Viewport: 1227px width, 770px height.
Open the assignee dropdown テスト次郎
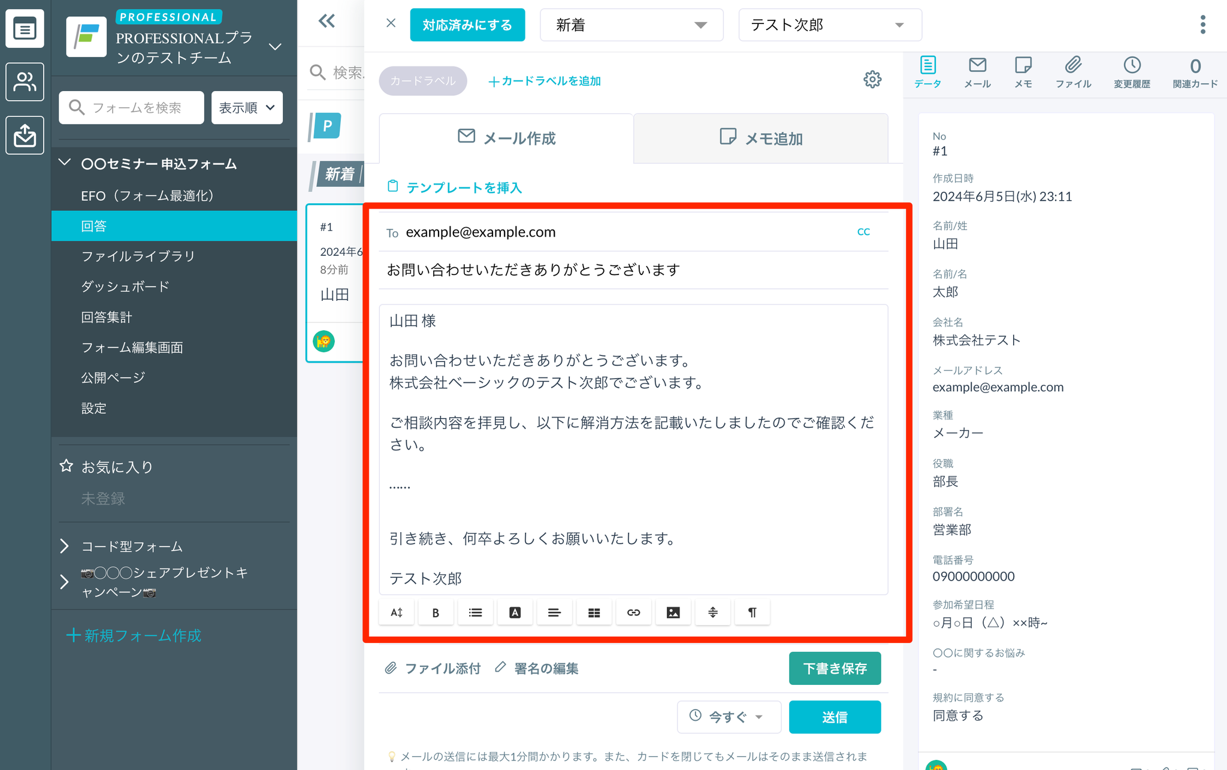[829, 25]
